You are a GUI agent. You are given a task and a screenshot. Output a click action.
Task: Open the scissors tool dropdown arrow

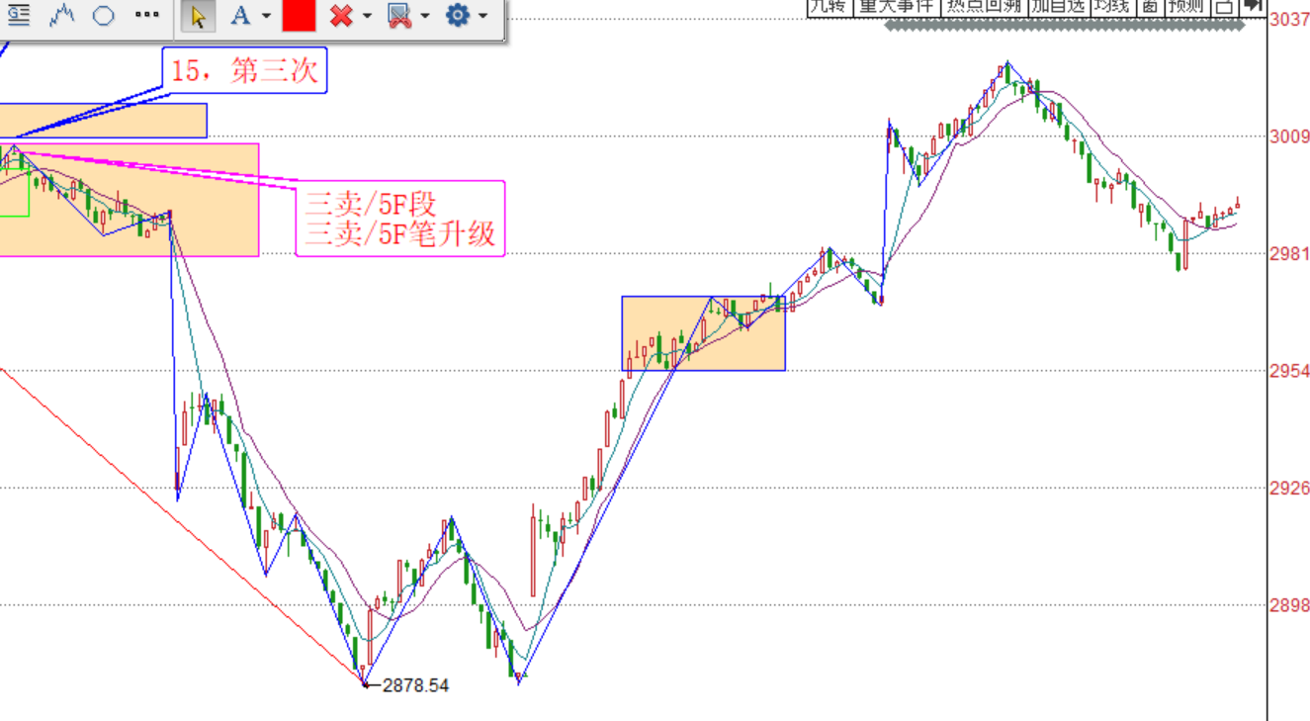[x=424, y=17]
